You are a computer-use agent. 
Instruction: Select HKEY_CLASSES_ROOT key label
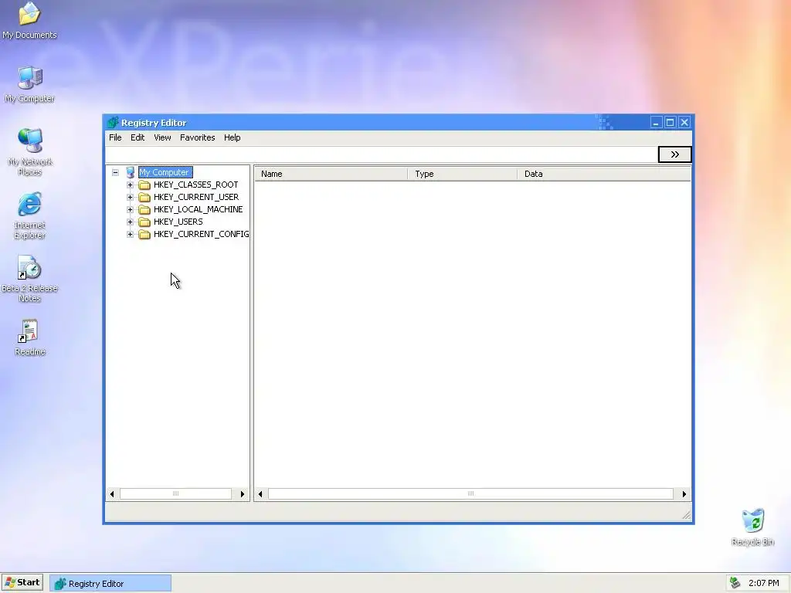[195, 185]
